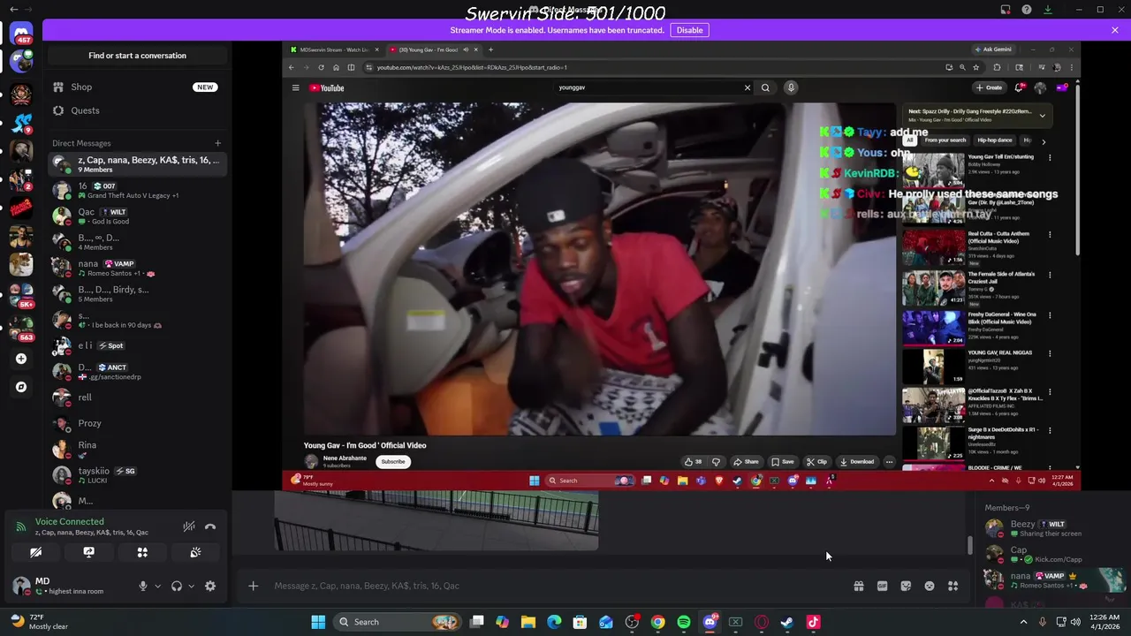This screenshot has height=636, width=1131.
Task: Open the Activities button in voice panel
Action: [x=142, y=552]
